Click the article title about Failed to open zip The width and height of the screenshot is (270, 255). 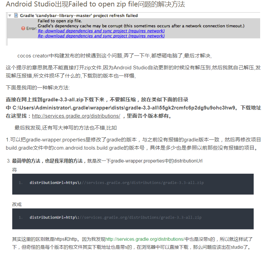tap(96, 4)
